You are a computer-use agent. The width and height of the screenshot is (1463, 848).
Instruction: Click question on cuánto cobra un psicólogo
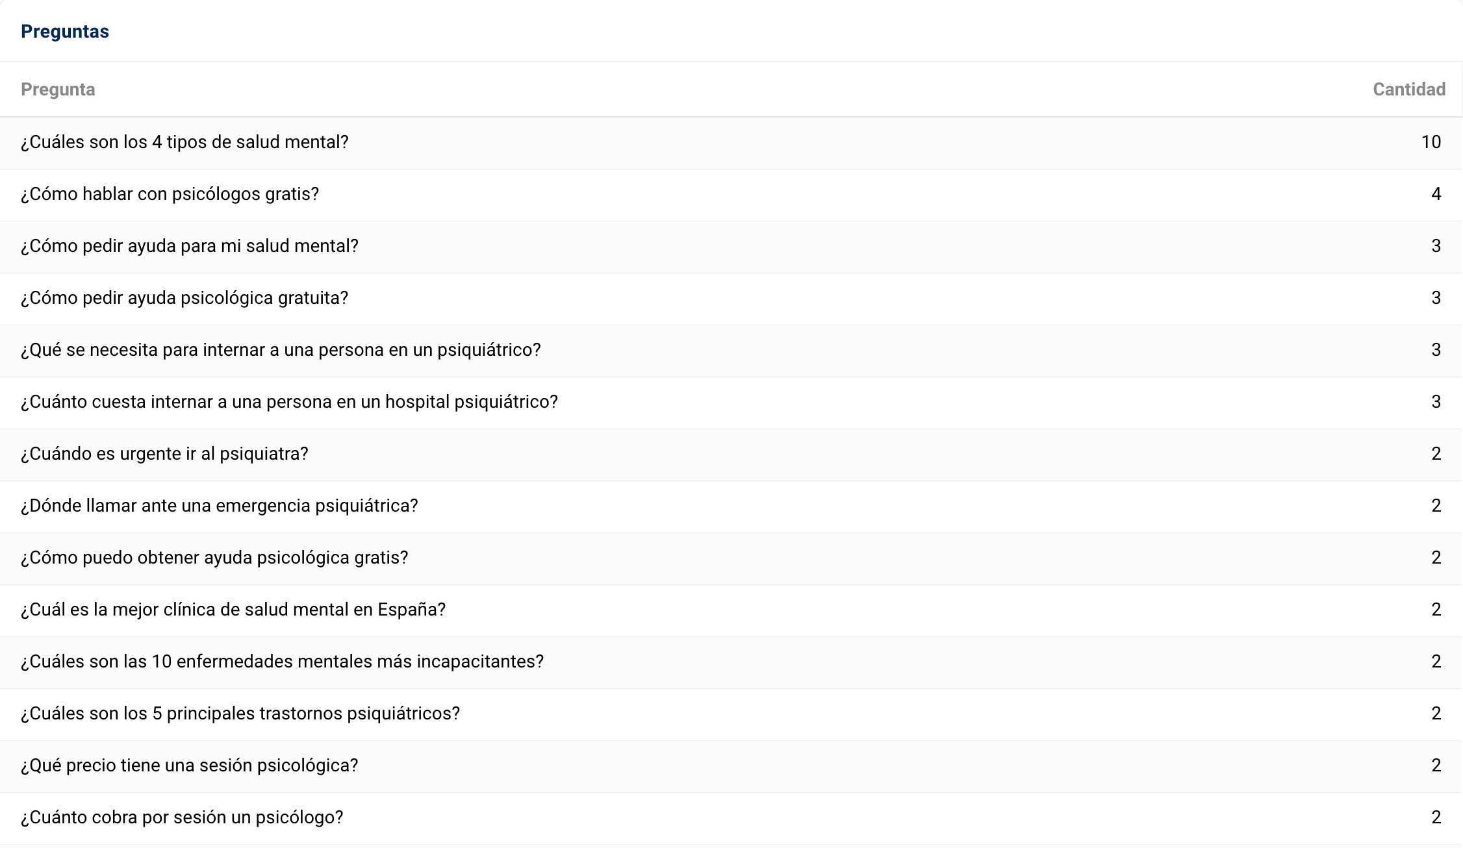coord(182,817)
